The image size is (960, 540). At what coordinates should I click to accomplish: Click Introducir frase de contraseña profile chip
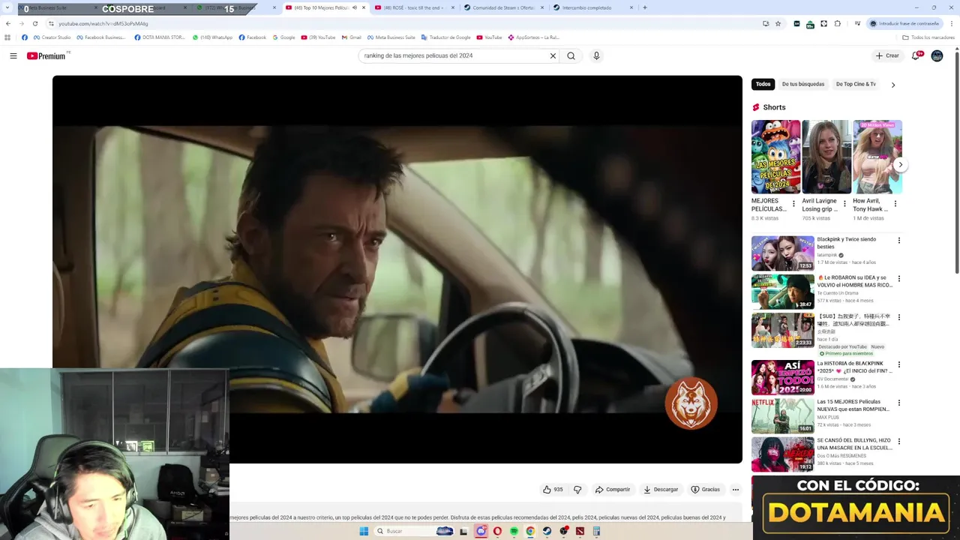pyautogui.click(x=904, y=23)
